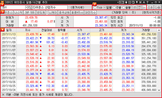Click scrollbar up arrow in data table
Screen dimensions: 162x98
pyautogui.click(x=159, y=30)
